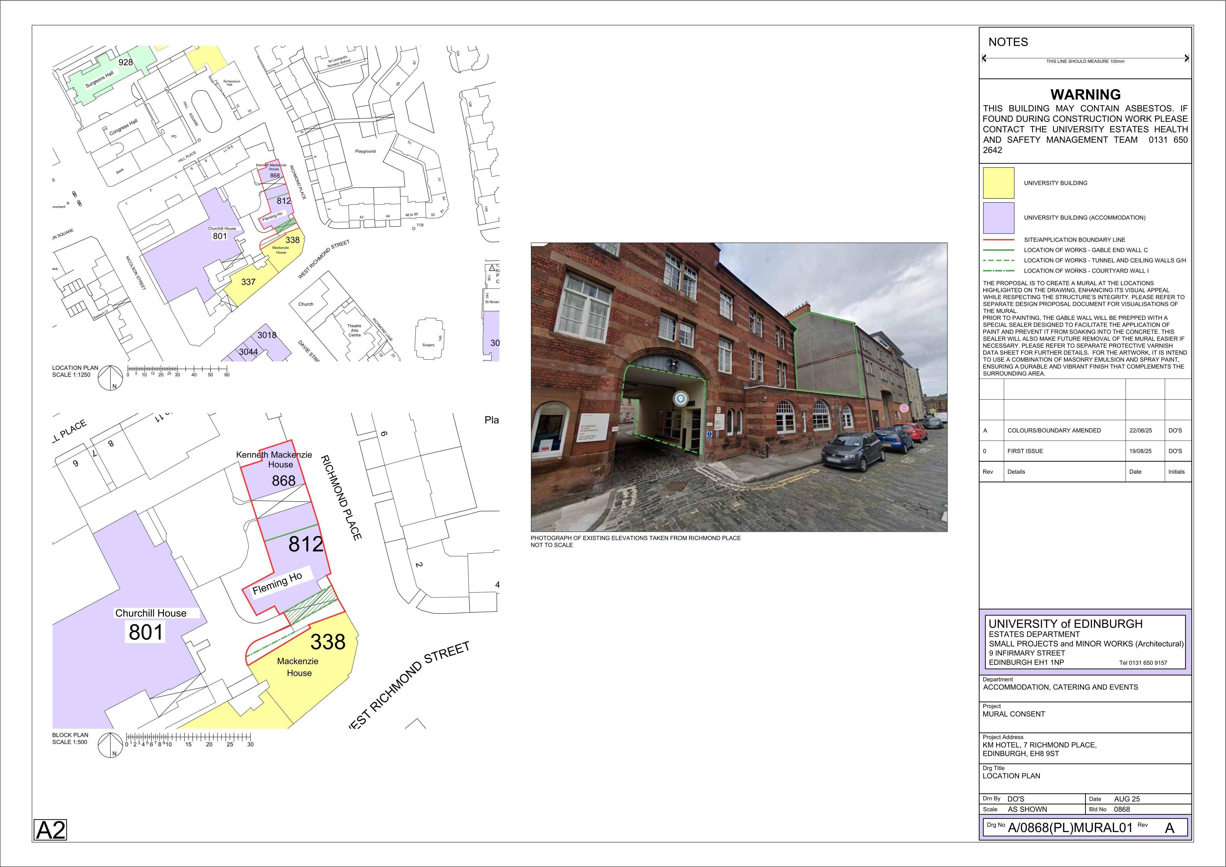Click building number 812 on block plan
1226x867 pixels.
[306, 544]
